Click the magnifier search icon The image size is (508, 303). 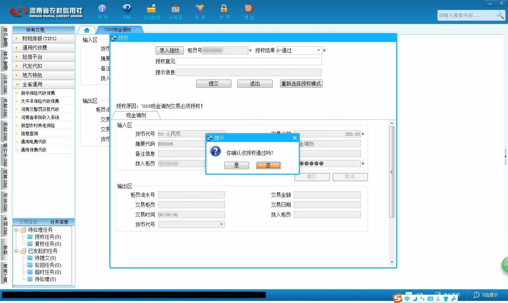pos(500,15)
